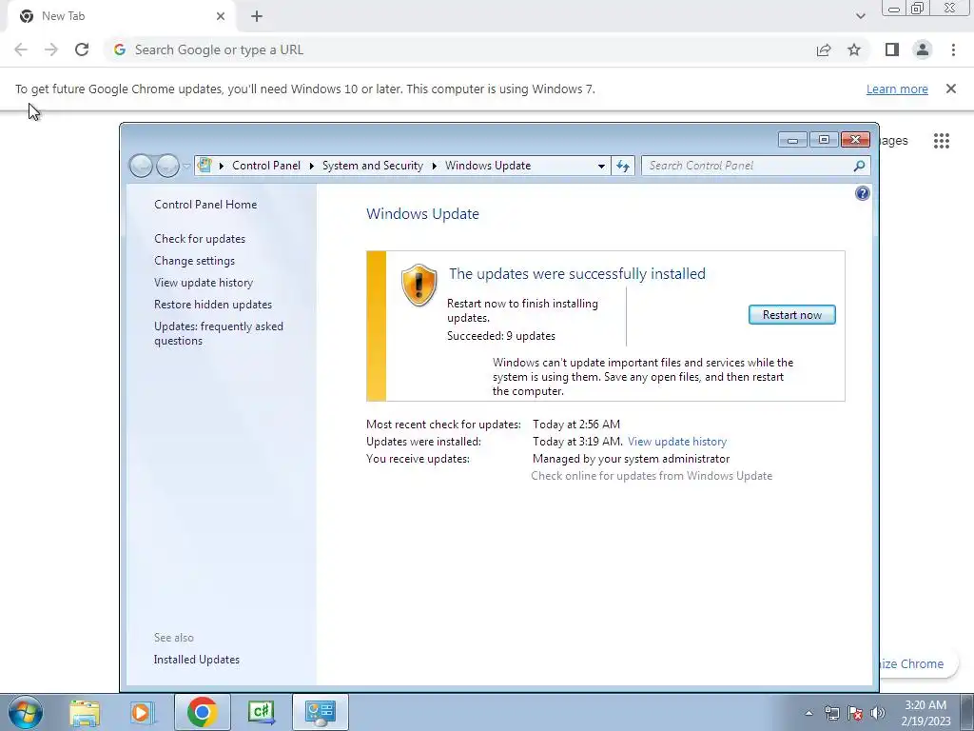Image resolution: width=974 pixels, height=731 pixels.
Task: Minimize the Windows Update window
Action: tap(792, 140)
